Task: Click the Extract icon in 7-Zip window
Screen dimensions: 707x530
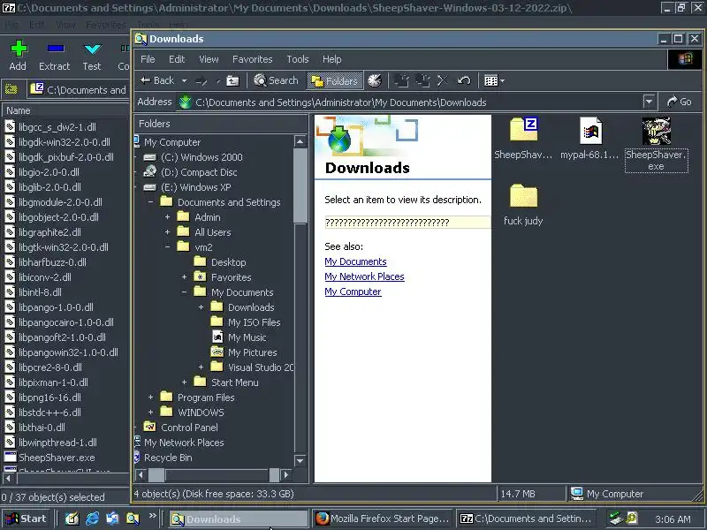Action: tap(55, 56)
